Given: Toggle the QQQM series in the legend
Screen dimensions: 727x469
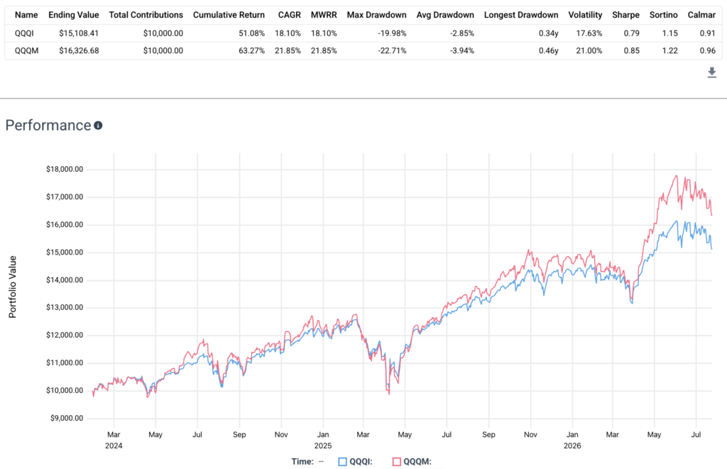Looking at the screenshot, I should (x=412, y=462).
